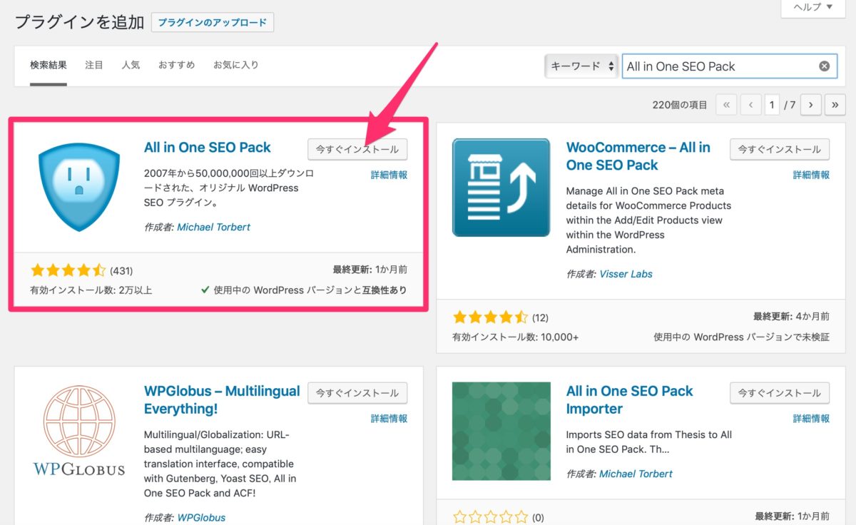Open the キーワード search type dropdown
The image size is (856, 525).
(x=582, y=66)
